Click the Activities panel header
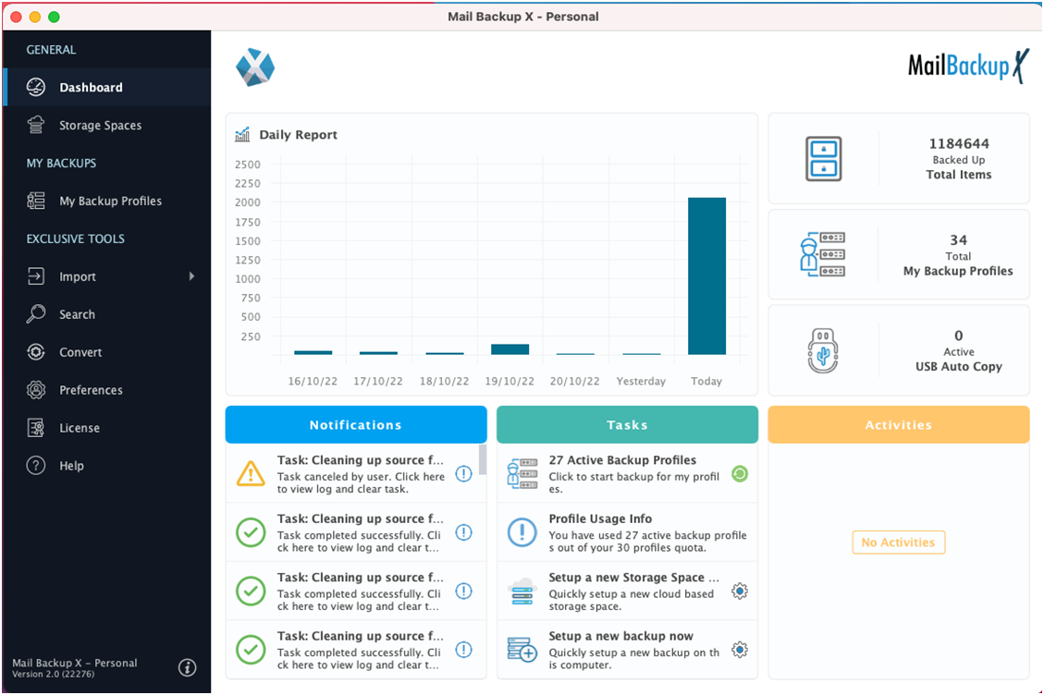Image resolution: width=1044 pixels, height=695 pixels. [x=899, y=425]
